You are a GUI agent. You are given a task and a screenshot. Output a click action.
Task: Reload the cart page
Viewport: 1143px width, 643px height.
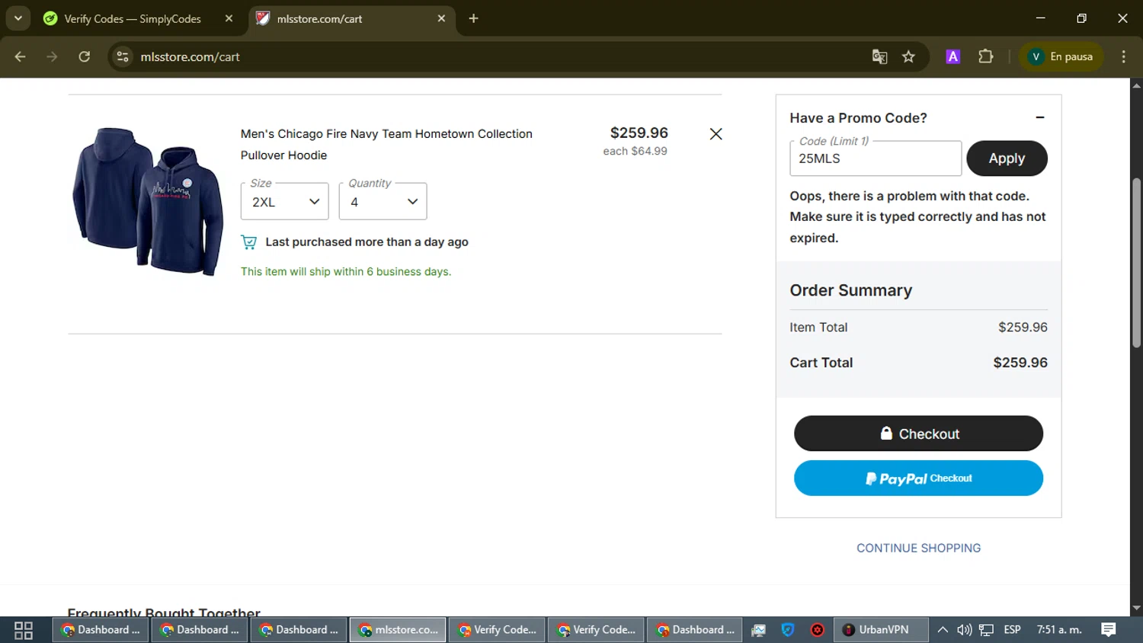pos(84,56)
